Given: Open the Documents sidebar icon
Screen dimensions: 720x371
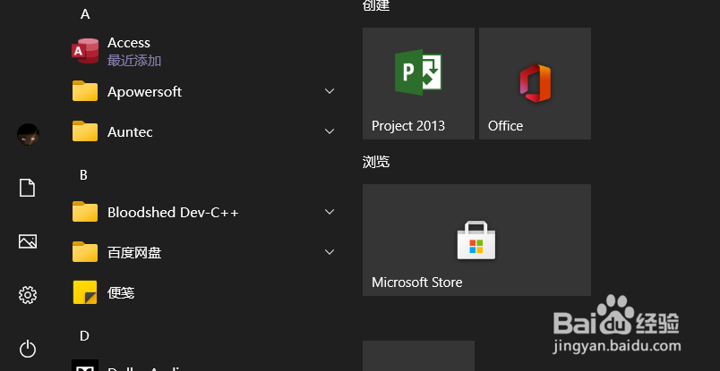Looking at the screenshot, I should 27,188.
